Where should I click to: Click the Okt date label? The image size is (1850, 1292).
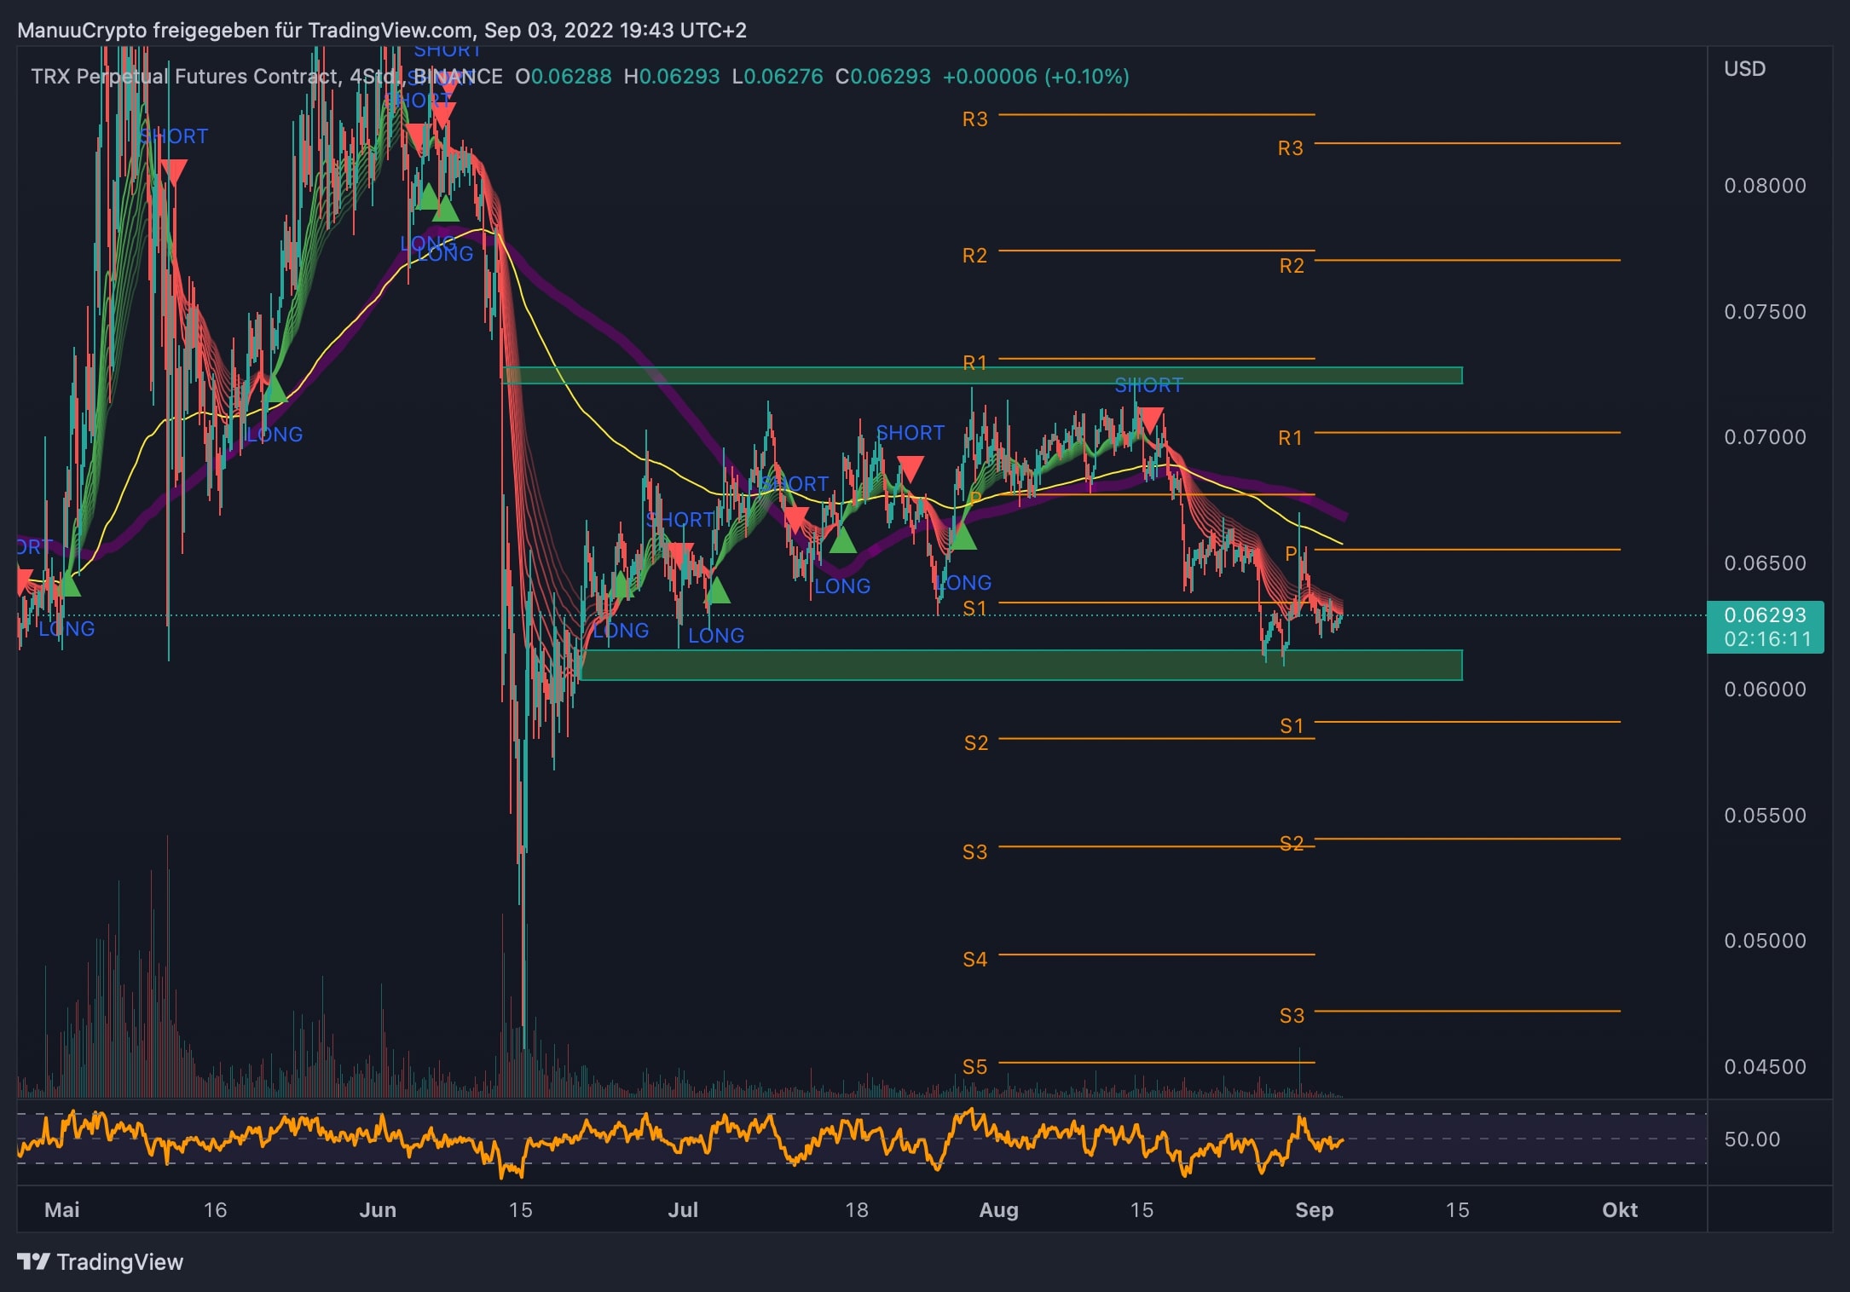pyautogui.click(x=1620, y=1209)
